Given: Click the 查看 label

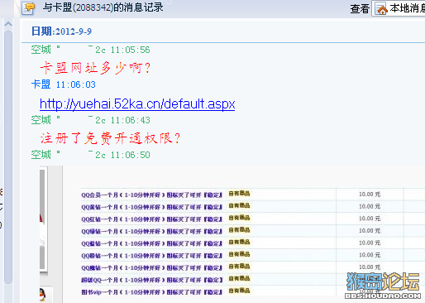Looking at the screenshot, I should coord(360,8).
